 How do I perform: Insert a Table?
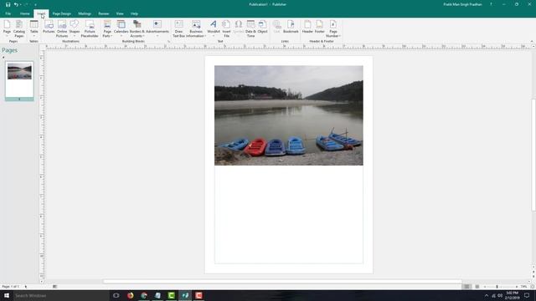[x=33, y=28]
